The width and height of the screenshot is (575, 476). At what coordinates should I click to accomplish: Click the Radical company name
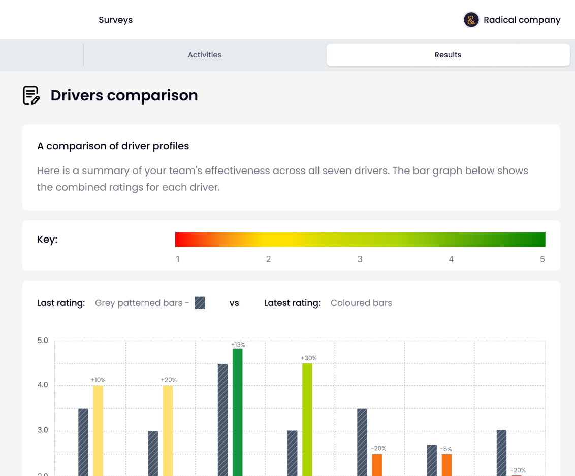click(522, 20)
